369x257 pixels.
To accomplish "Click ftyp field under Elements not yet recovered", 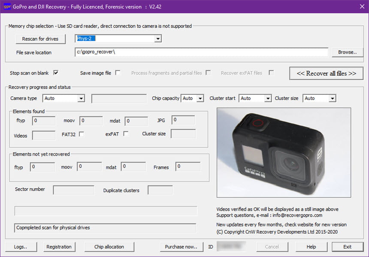I will click(x=42, y=167).
